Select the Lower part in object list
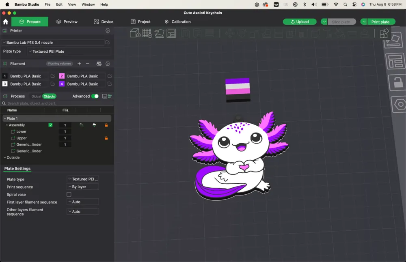 tap(21, 131)
